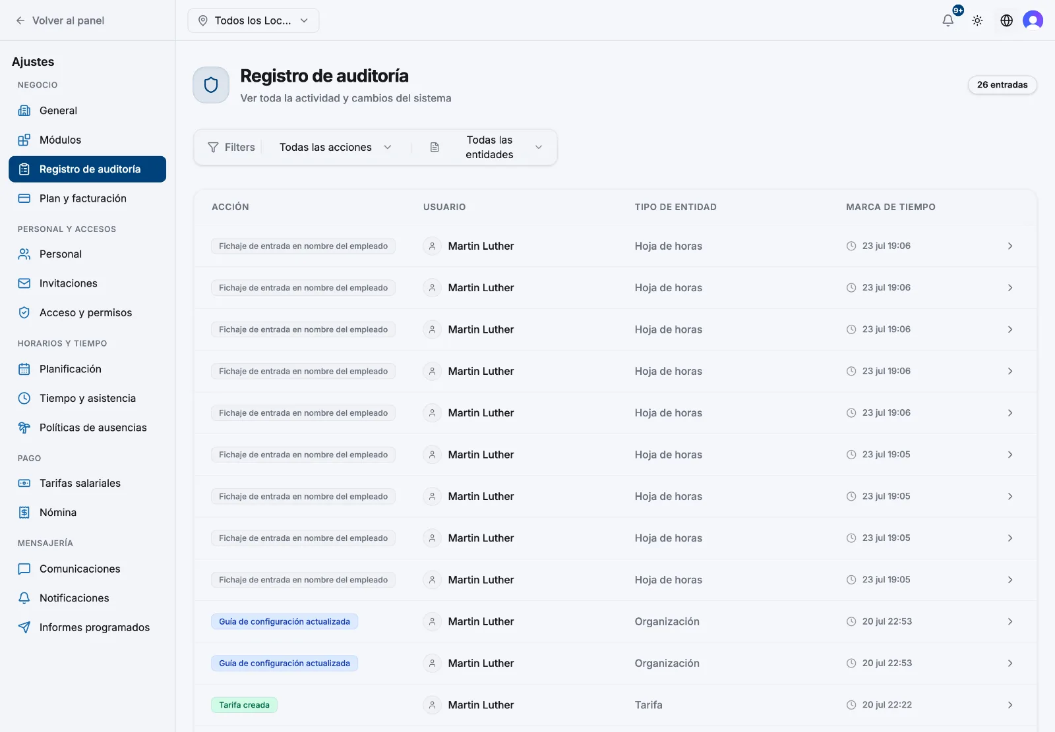The width and height of the screenshot is (1055, 732).
Task: Open the Todas las acciones dropdown
Action: 336,148
